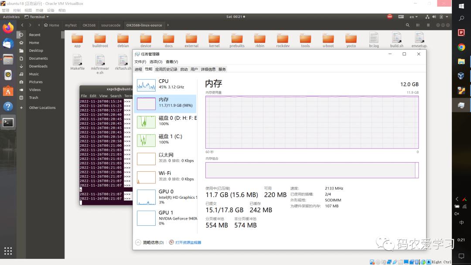Open the en input language dropdown

click(413, 17)
